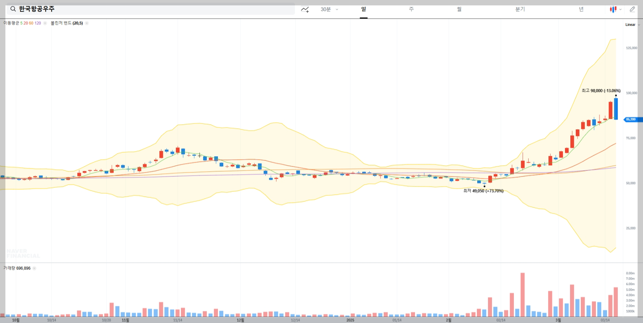Remove the 이동평균 indicator with its x

45,23
